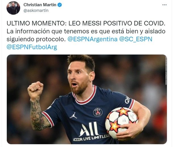This screenshot has width=174, height=147.
Task: Click the tweet text starting ULTIMO MOMENTO
Action: click(86, 35)
